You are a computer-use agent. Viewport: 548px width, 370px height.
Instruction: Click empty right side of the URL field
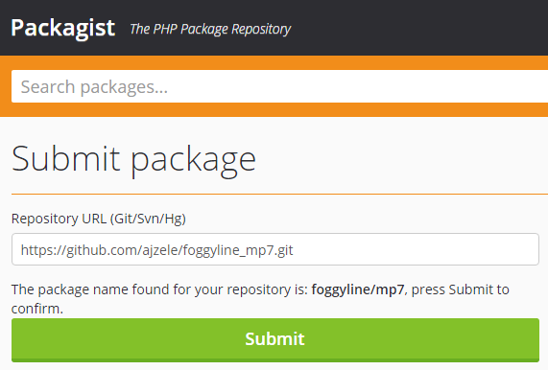click(419, 249)
